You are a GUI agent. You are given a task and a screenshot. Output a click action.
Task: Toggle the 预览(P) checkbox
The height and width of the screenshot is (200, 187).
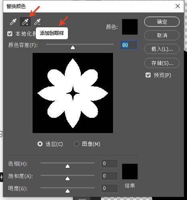tap(148, 75)
